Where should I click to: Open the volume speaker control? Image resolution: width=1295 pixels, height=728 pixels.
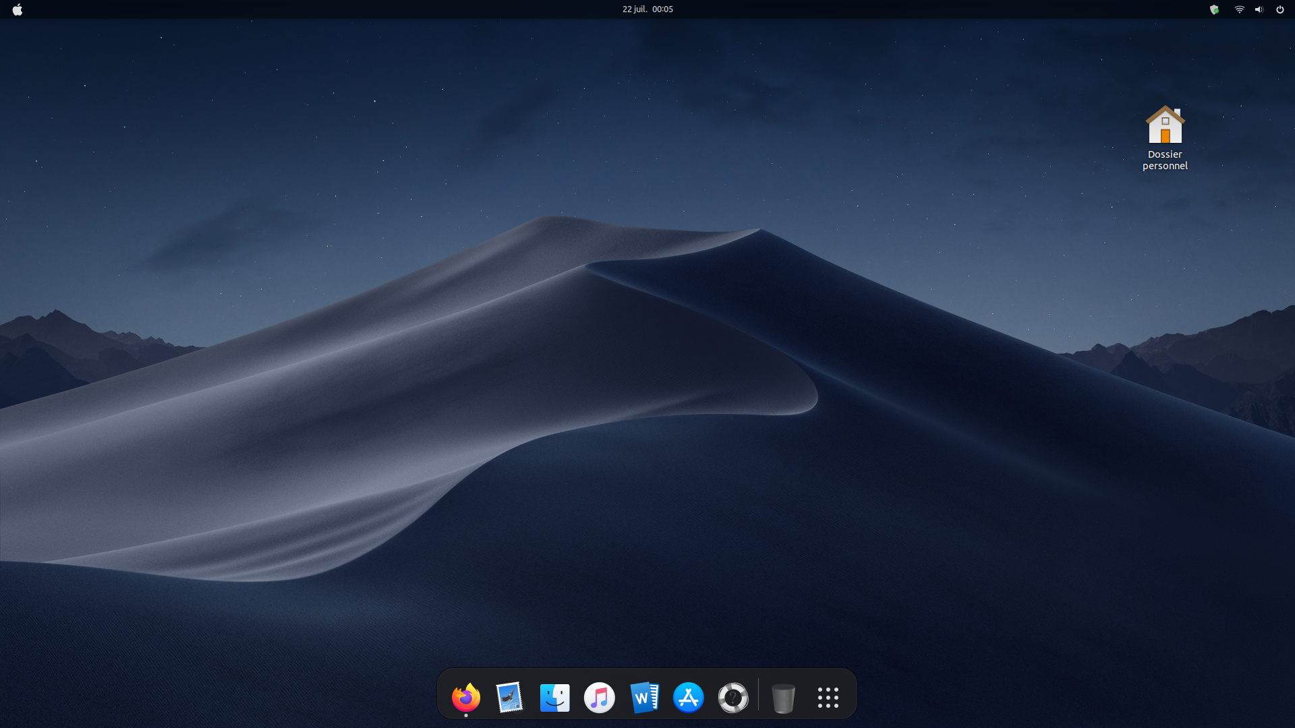[x=1259, y=9]
